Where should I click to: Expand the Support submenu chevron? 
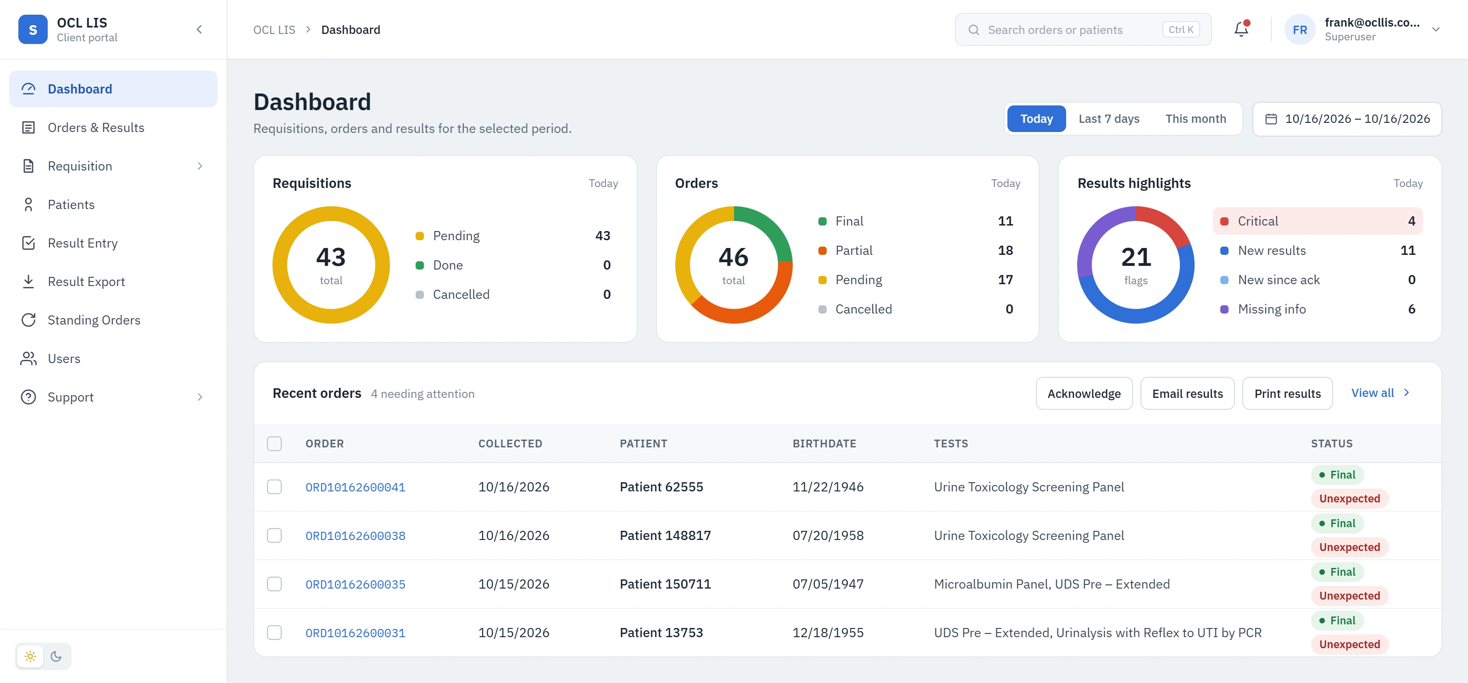click(200, 397)
